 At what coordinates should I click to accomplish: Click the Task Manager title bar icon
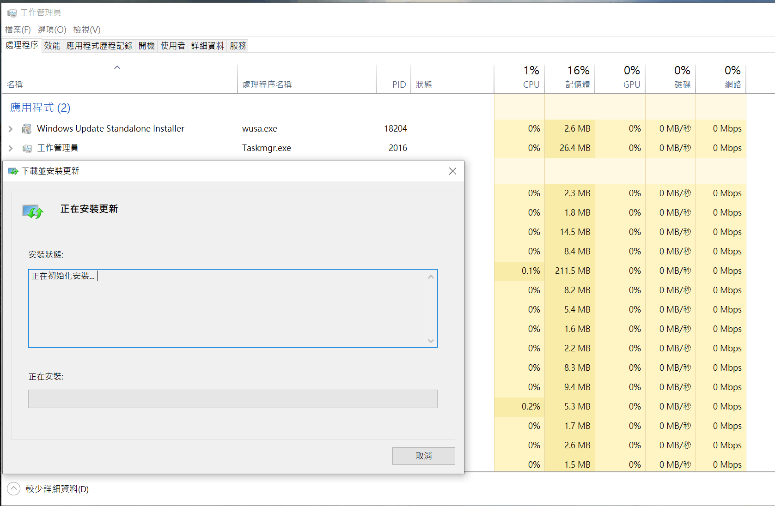tap(12, 13)
